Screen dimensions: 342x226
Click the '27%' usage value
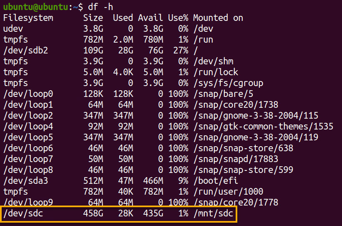(x=181, y=51)
